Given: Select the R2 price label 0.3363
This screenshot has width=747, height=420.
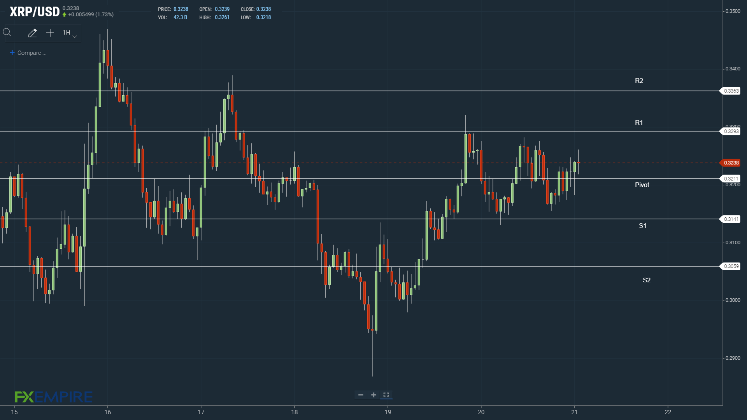Looking at the screenshot, I should point(731,91).
